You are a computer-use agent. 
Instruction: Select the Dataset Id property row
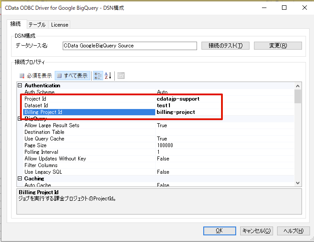tap(158, 105)
